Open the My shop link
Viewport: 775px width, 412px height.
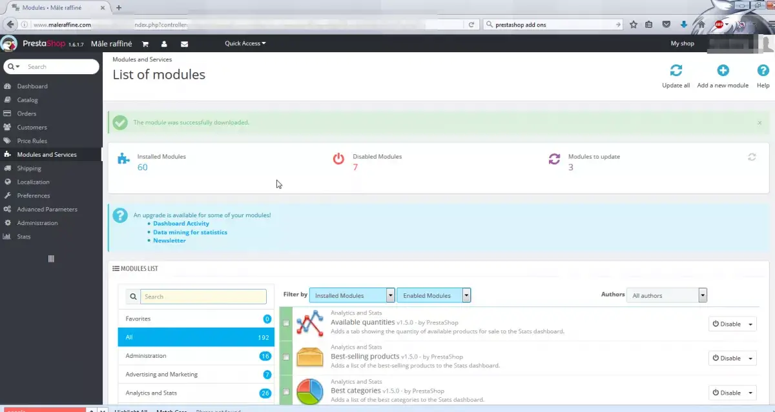click(x=682, y=44)
